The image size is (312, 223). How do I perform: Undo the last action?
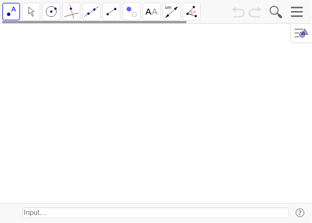point(238,12)
